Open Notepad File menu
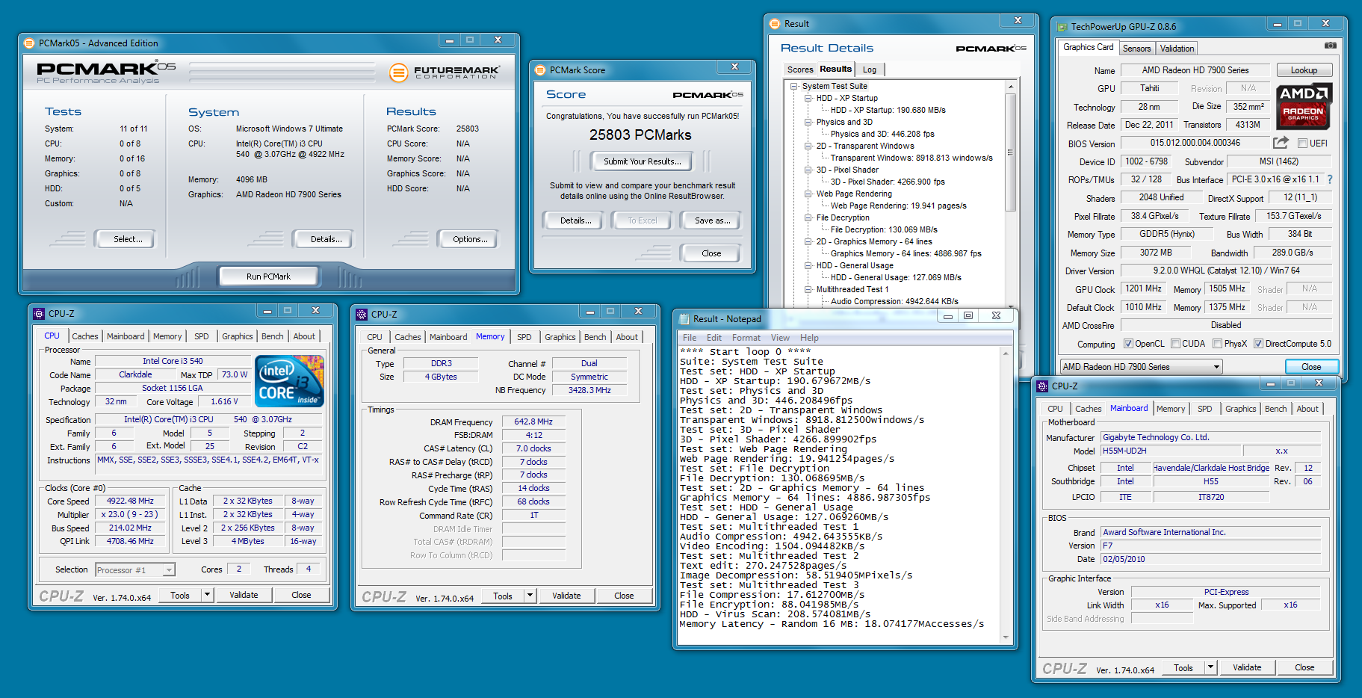Viewport: 1362px width, 698px height. [x=689, y=338]
